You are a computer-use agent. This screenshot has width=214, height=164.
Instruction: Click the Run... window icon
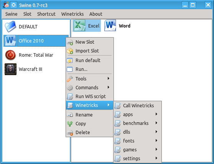70,69
